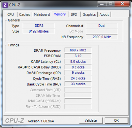The height and width of the screenshot is (128, 132).
Task: Click the empty Command Rate (CR) field
Action: click(x=78, y=90)
